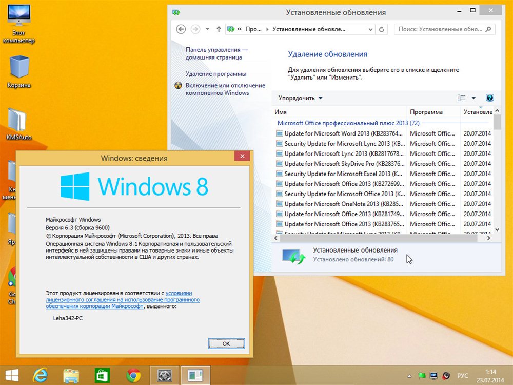Sort by the Имя column header
This screenshot has height=385, width=513.
pyautogui.click(x=339, y=112)
